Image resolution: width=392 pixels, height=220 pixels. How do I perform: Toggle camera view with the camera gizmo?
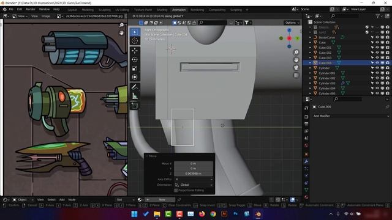[296, 68]
